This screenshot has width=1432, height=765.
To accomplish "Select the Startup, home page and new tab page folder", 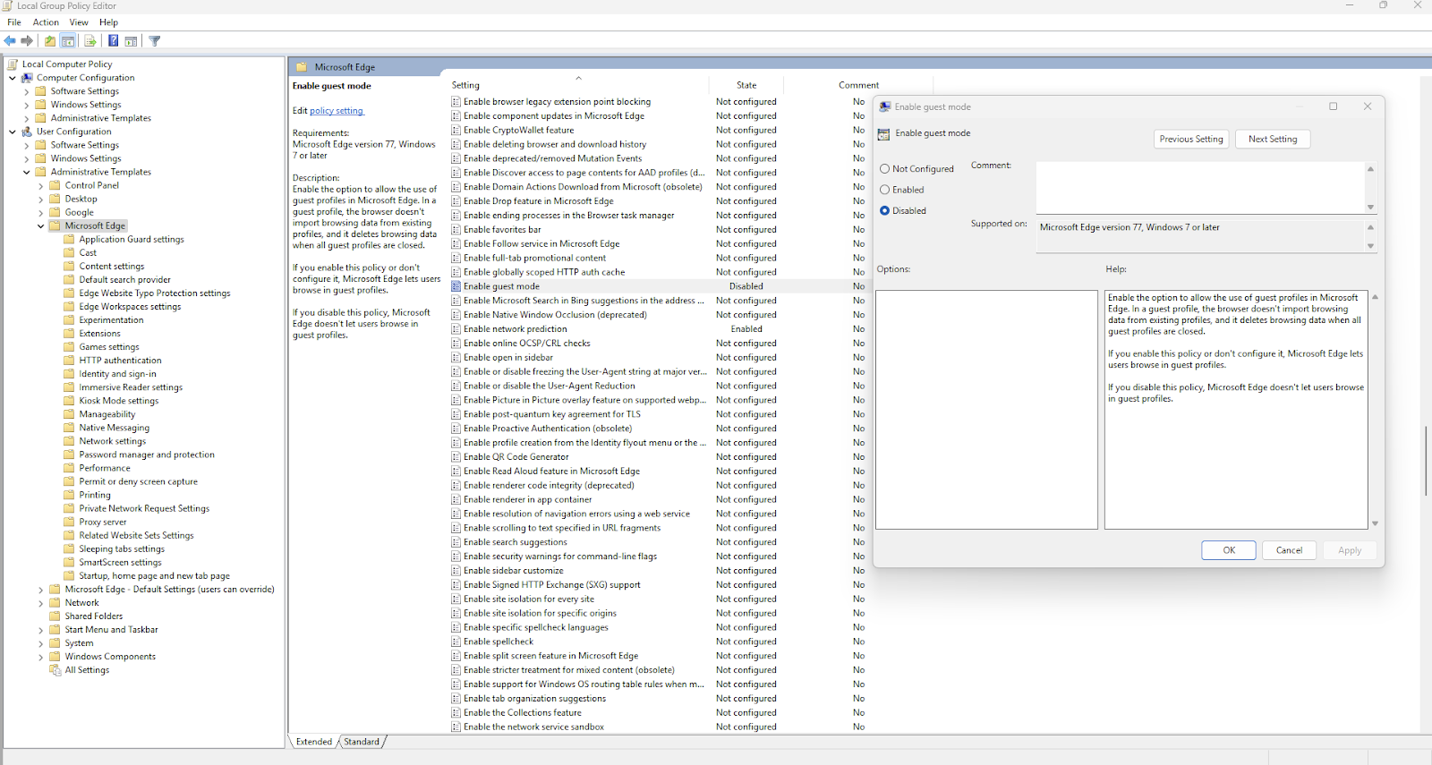I will [154, 575].
